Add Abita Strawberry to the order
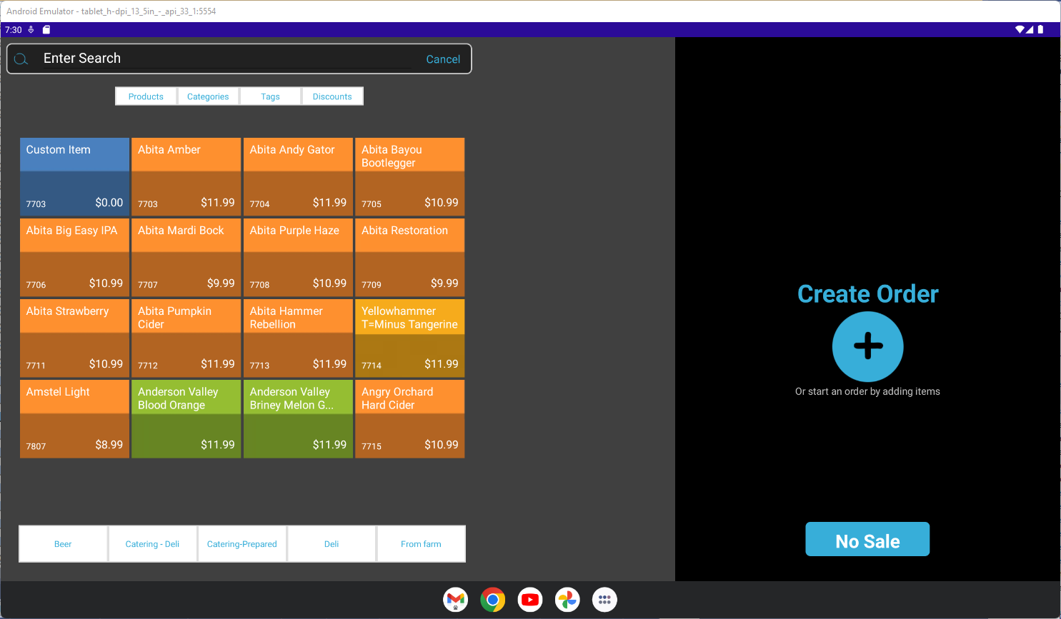This screenshot has width=1061, height=619. pos(74,338)
